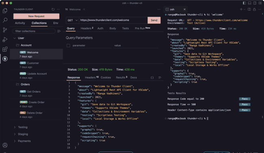264x153 pixels.
Task: Show the Docs tab
Action: click(134, 78)
